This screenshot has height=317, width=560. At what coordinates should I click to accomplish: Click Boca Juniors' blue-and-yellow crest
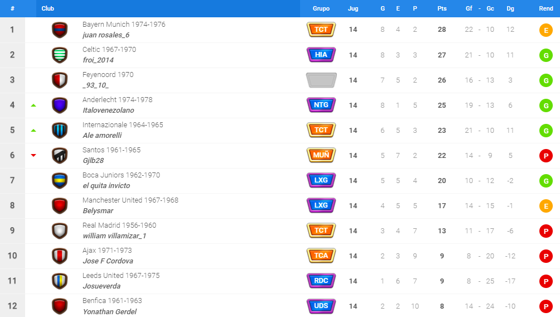tap(59, 181)
